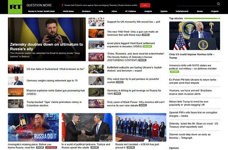
Task: Open Trump-backed 'Tiger' Colombian election article
Action: [x=54, y=104]
